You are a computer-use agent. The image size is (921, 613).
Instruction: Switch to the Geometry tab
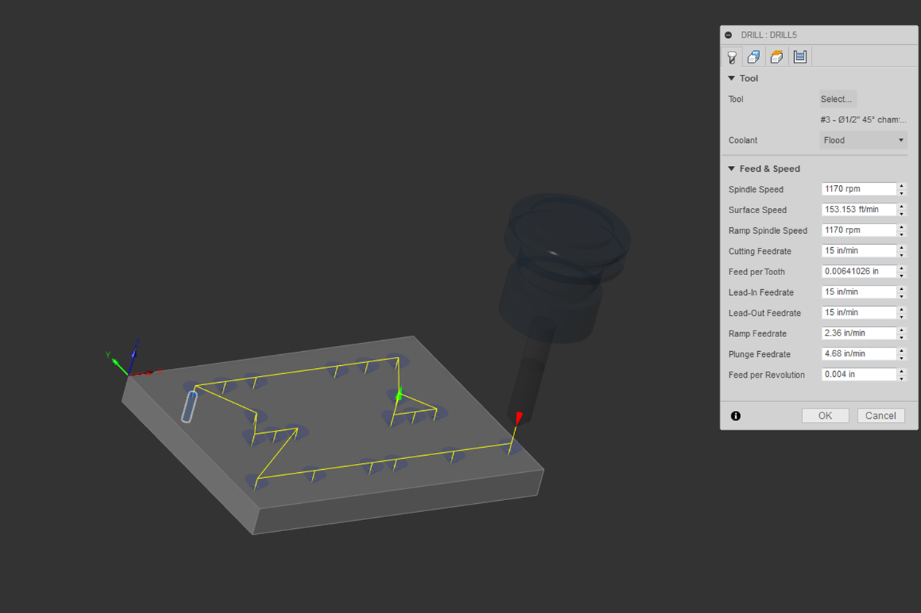[753, 57]
